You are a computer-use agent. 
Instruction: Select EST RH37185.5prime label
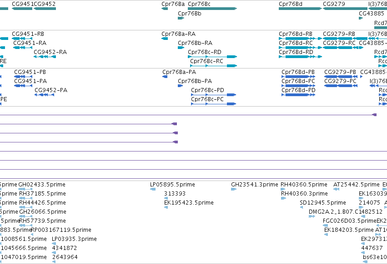(x=42, y=194)
